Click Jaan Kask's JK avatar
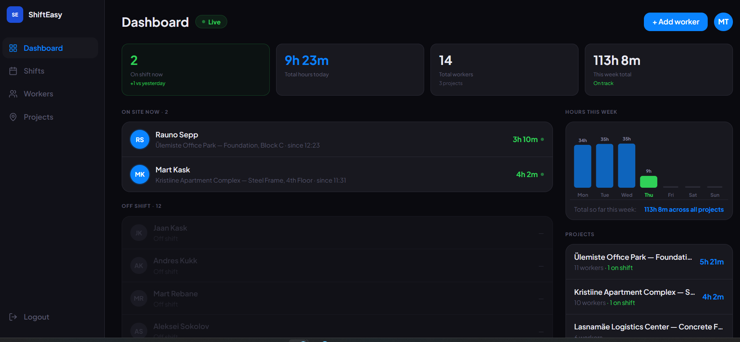 click(x=139, y=233)
